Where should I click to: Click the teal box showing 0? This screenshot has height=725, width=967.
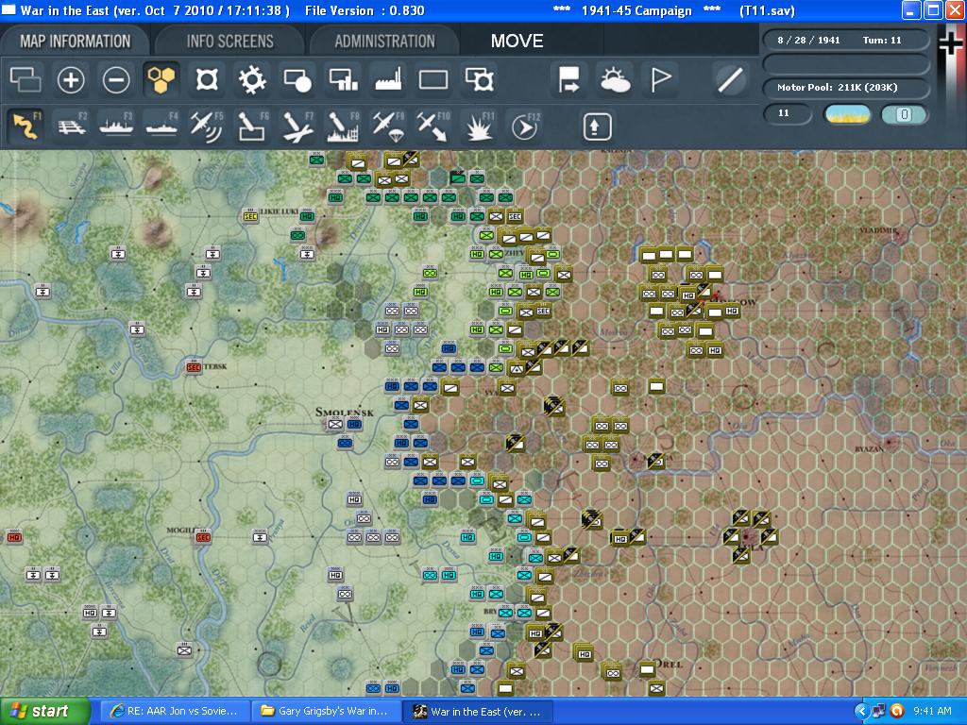click(904, 114)
